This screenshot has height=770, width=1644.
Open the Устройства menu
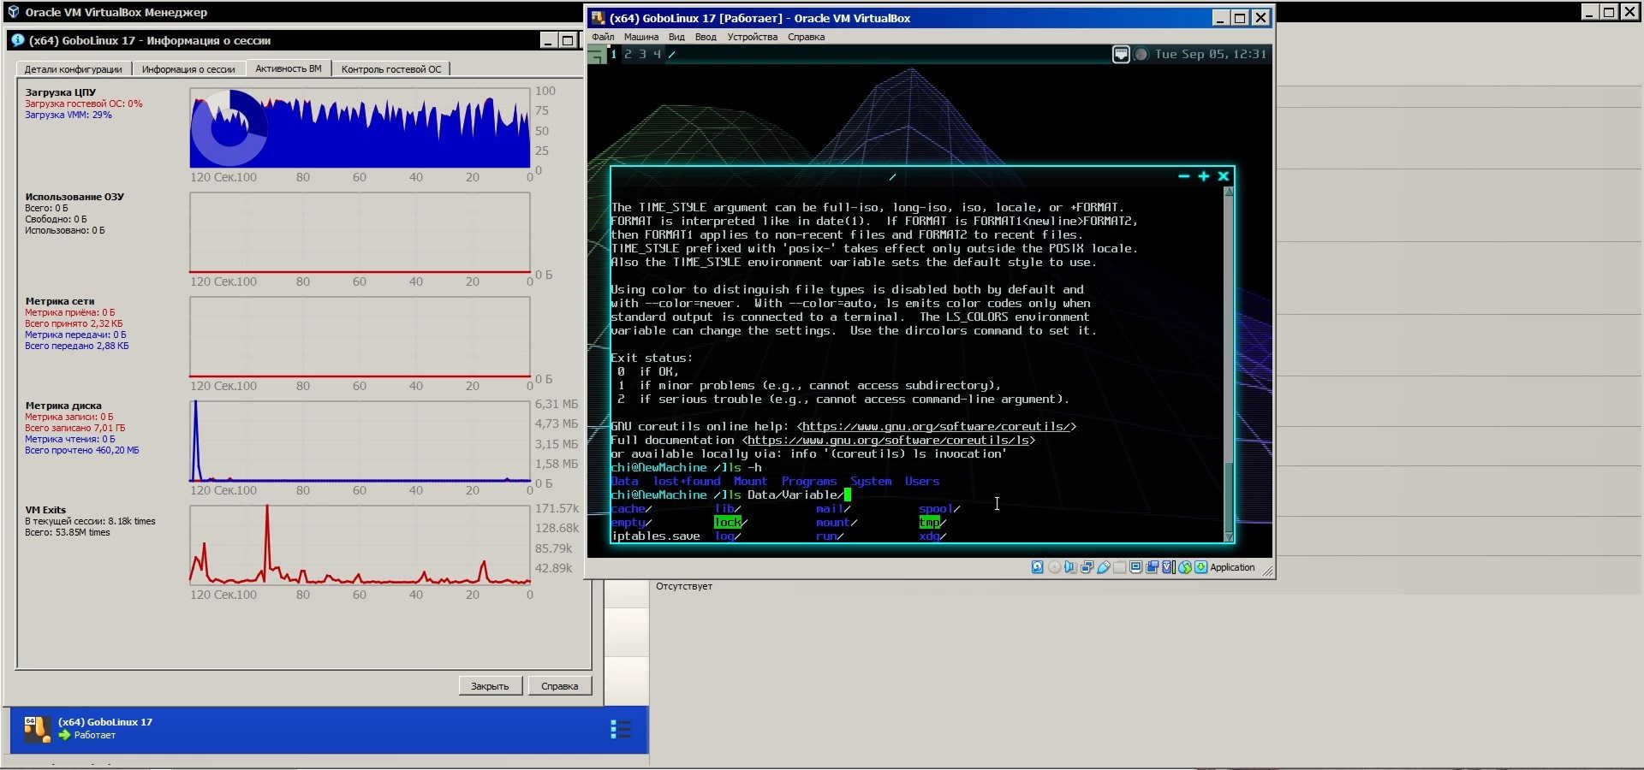tap(752, 37)
